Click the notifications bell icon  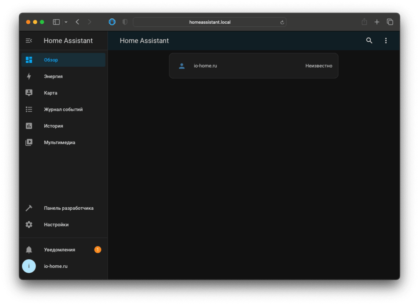[29, 250]
